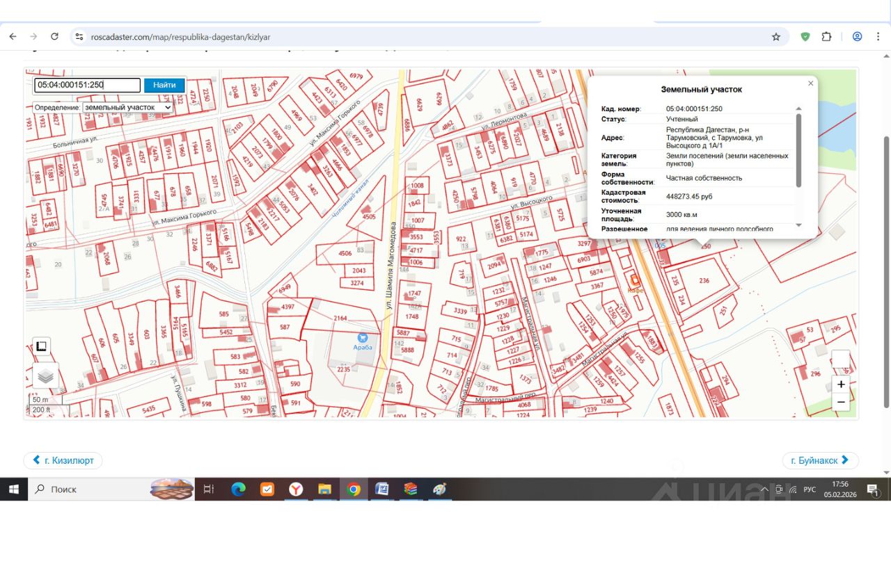Image resolution: width=891 pixels, height=575 pixels.
Task: Open Chrome extensions puzzle icon
Action: [826, 37]
